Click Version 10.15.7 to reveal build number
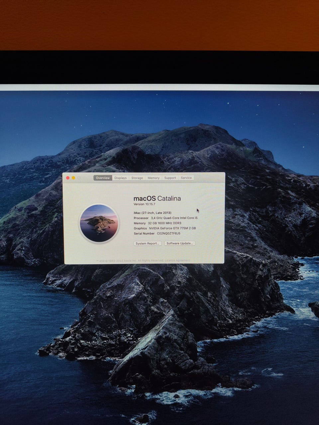Viewport: 319px width, 425px height. tap(144, 204)
